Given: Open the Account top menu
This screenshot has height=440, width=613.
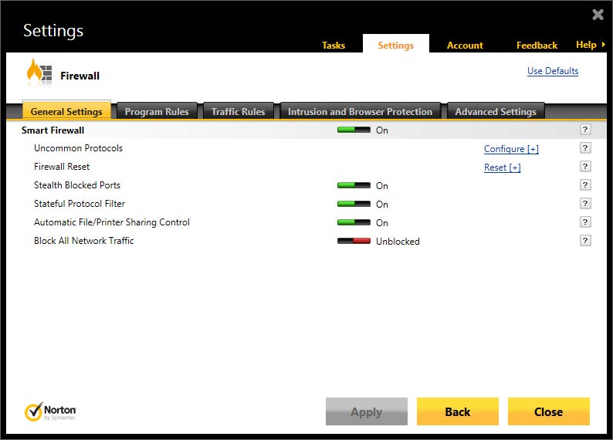Looking at the screenshot, I should tap(465, 46).
